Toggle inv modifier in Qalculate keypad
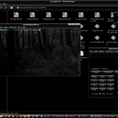This screenshot has width=118, height=118. click(x=102, y=89)
